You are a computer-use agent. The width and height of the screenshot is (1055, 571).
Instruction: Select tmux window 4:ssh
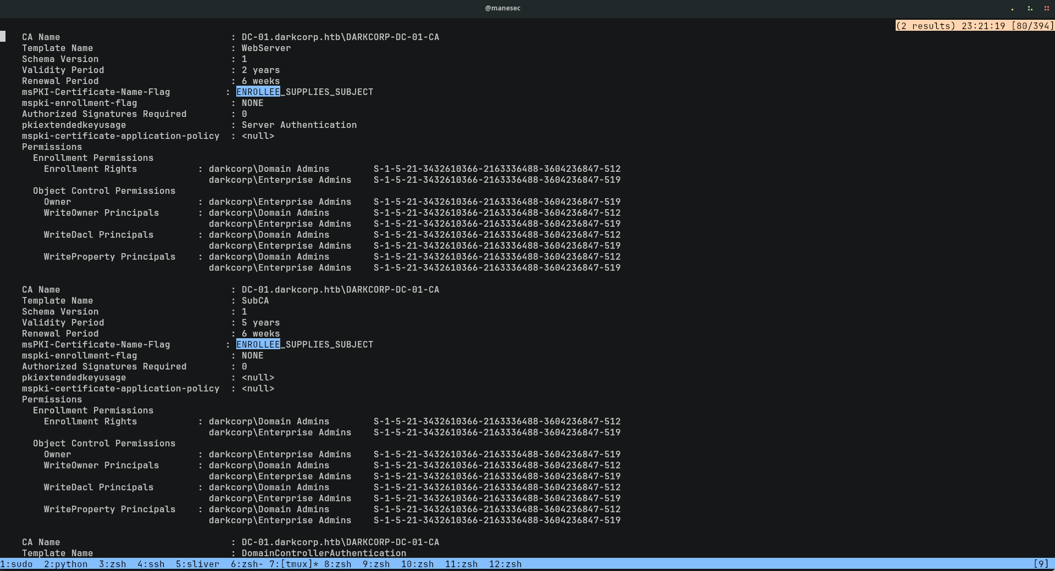coord(151,564)
